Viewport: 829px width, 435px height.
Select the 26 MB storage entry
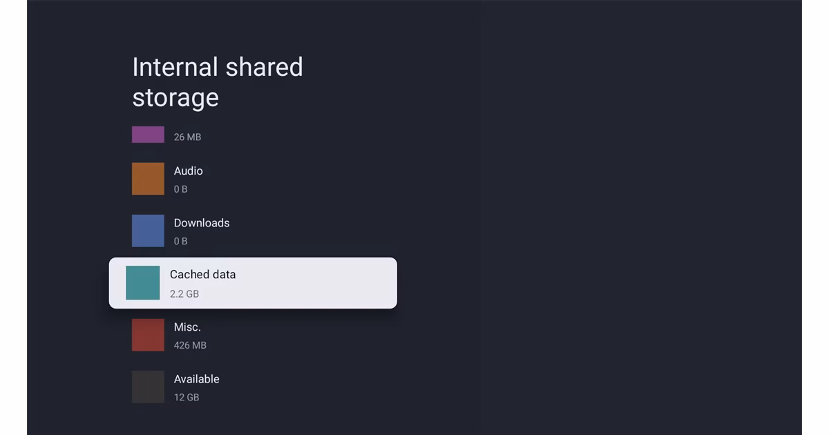187,137
